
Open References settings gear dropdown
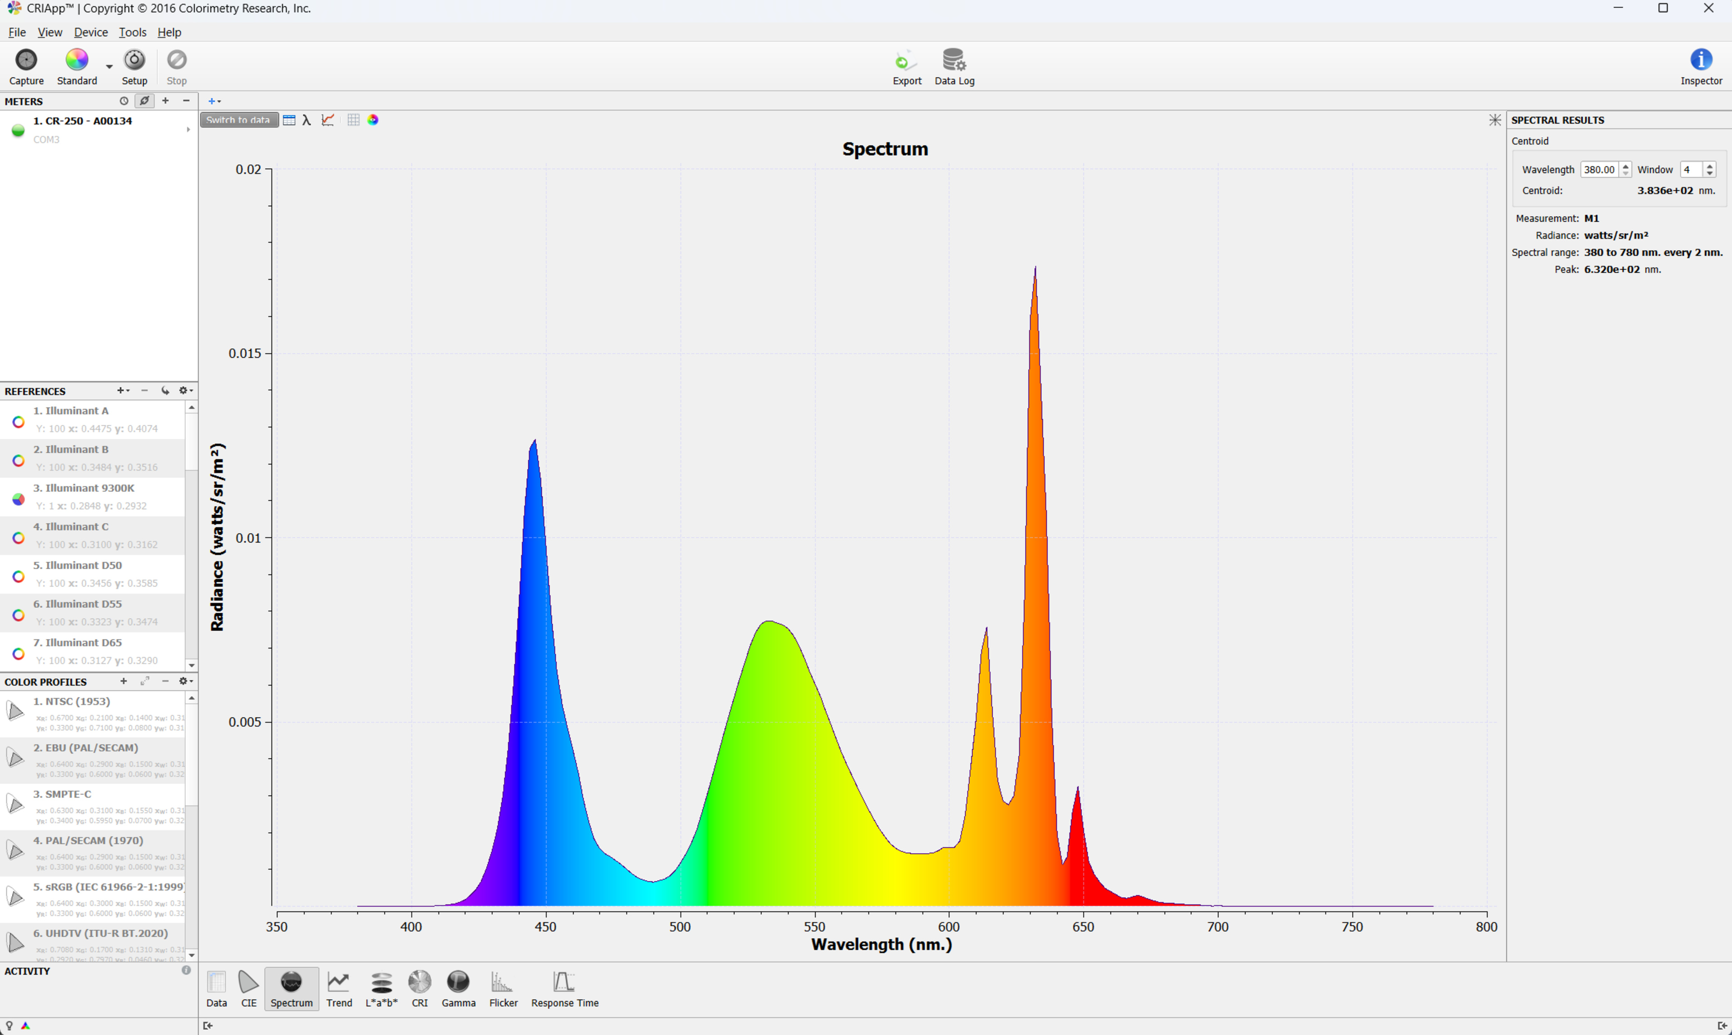tap(185, 391)
